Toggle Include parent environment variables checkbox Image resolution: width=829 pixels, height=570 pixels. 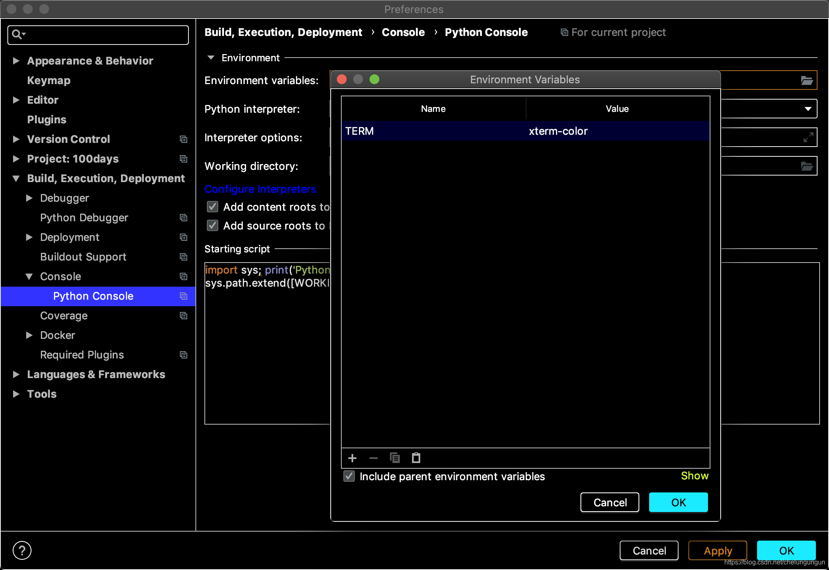[349, 476]
